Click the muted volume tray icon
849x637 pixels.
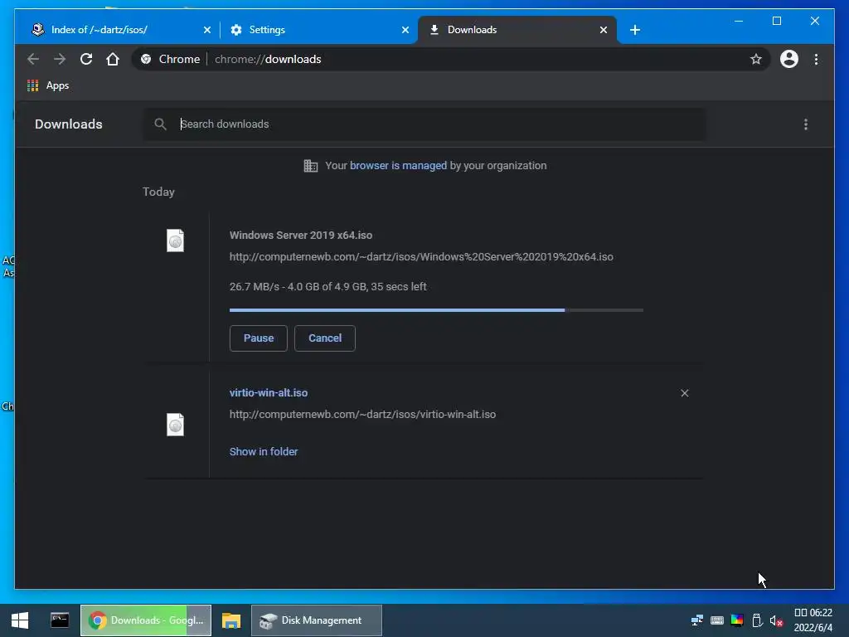tap(776, 620)
